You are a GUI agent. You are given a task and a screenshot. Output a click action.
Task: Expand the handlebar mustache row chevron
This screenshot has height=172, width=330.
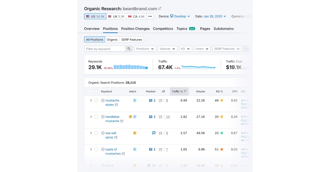pos(91,117)
